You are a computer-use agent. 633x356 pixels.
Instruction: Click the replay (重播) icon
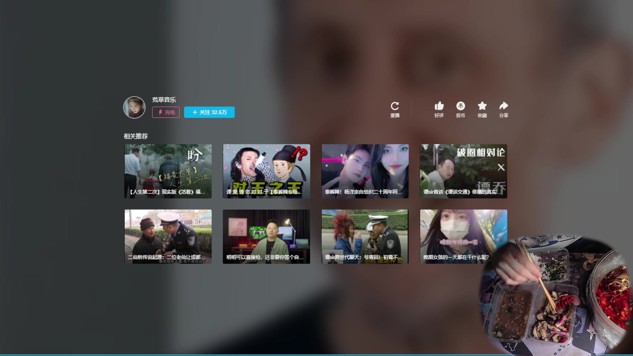[395, 106]
